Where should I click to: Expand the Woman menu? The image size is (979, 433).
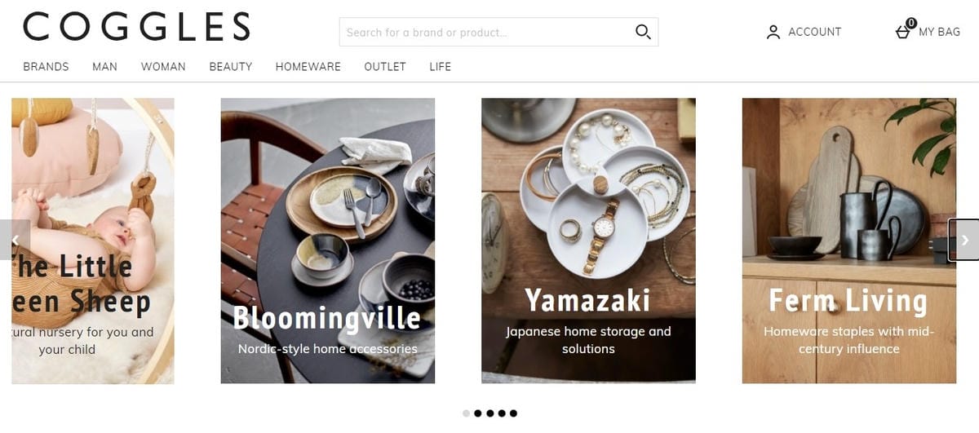(163, 67)
